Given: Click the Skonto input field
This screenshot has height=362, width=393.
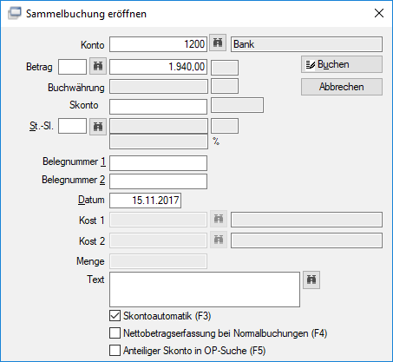Looking at the screenshot, I should pyautogui.click(x=158, y=107).
